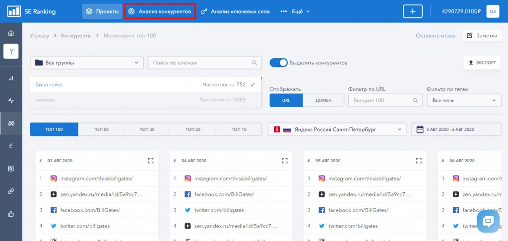
Task: Expand the 03 АВГ 2020 column fullscreen
Action: point(151,161)
